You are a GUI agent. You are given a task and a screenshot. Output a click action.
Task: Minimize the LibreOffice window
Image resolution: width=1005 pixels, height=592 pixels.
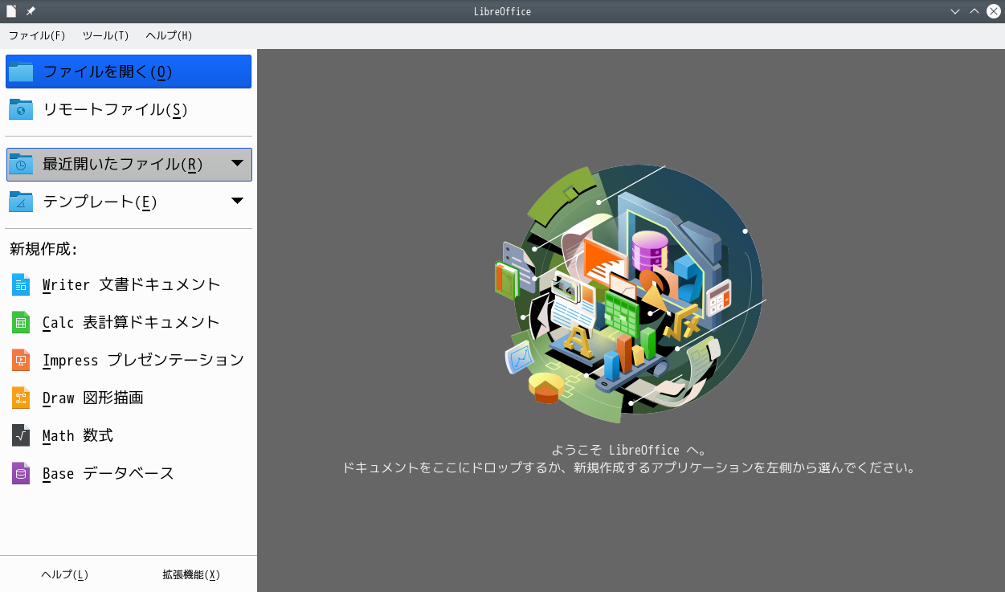click(955, 11)
